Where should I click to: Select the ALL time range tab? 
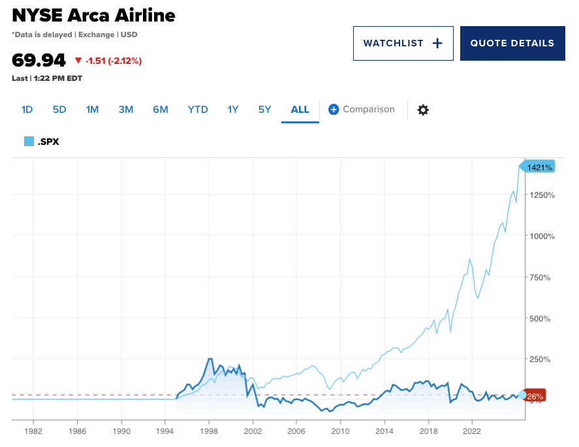(x=300, y=110)
